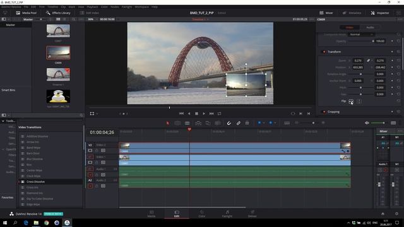404x227 pixels.
Task: Open the Composite Mode dropdown
Action: 361,35
